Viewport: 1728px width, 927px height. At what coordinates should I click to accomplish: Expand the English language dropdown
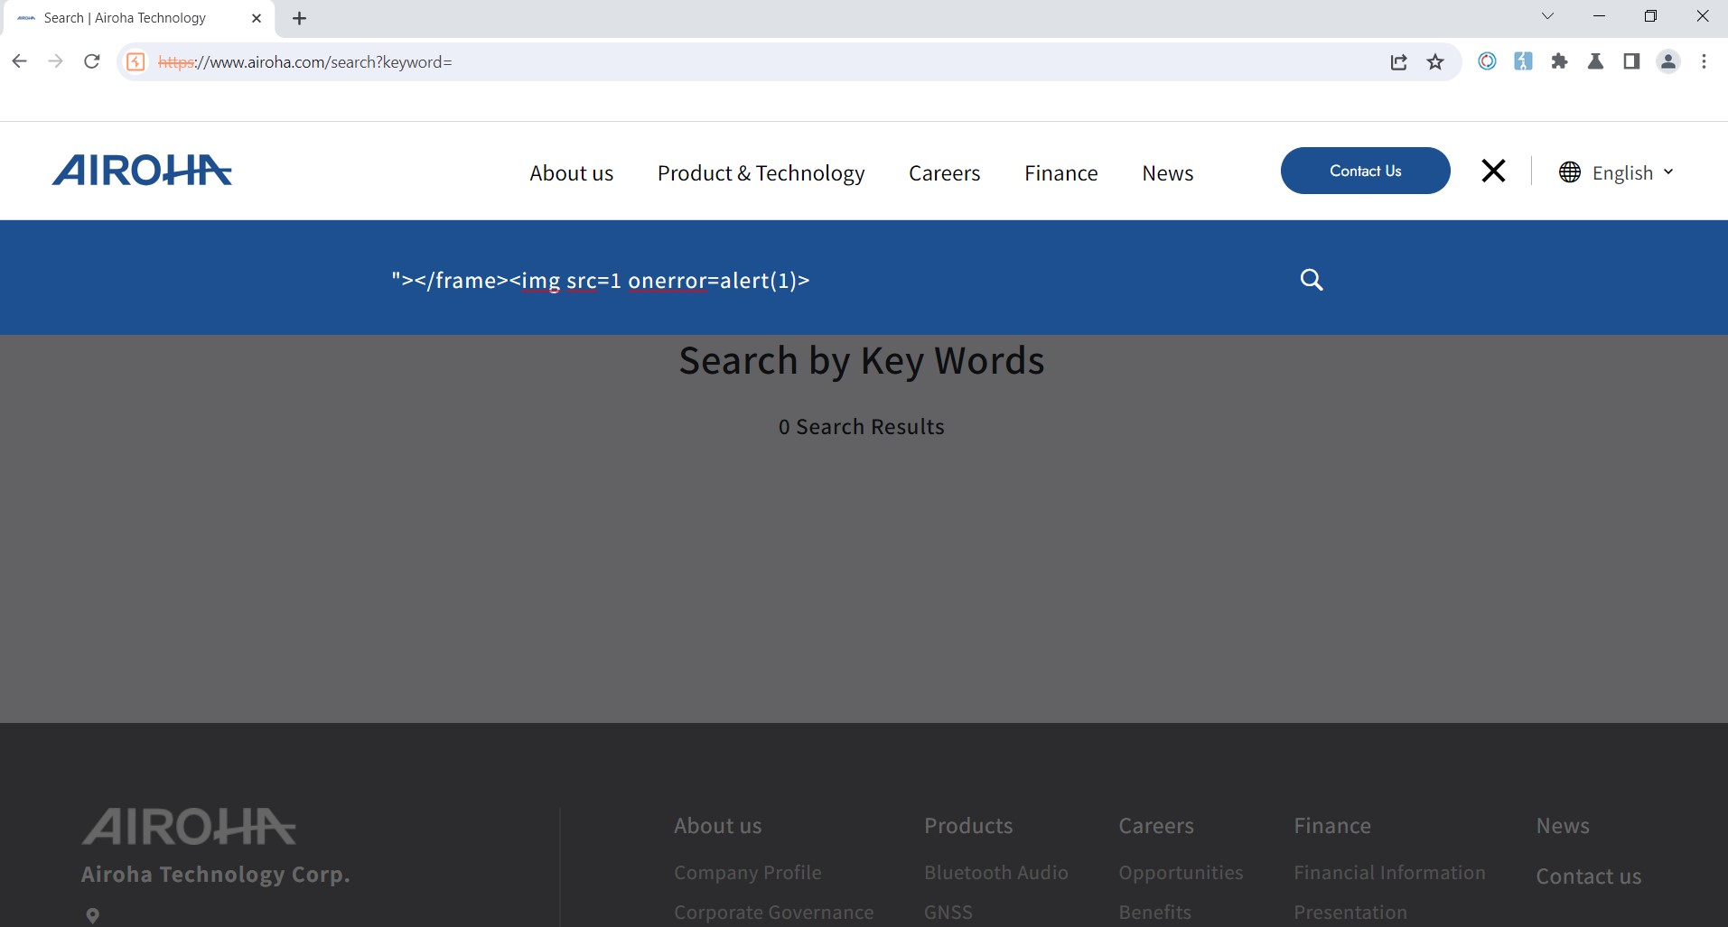(x=1633, y=172)
